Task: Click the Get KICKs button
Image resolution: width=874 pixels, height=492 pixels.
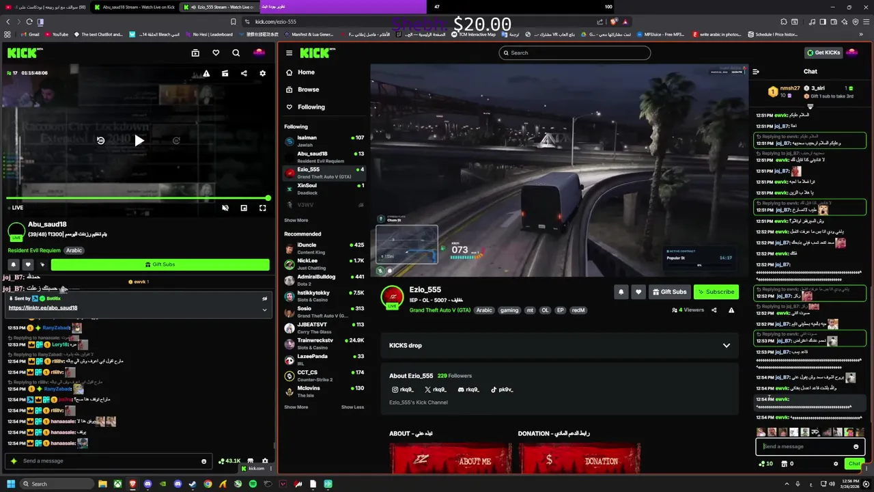Action: pyautogui.click(x=823, y=53)
